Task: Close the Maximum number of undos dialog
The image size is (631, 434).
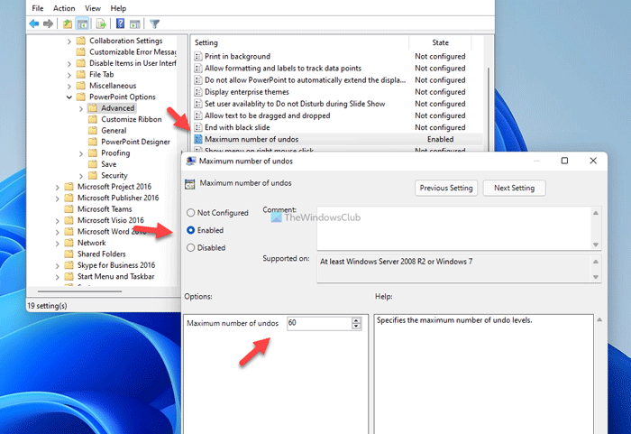Action: [593, 161]
